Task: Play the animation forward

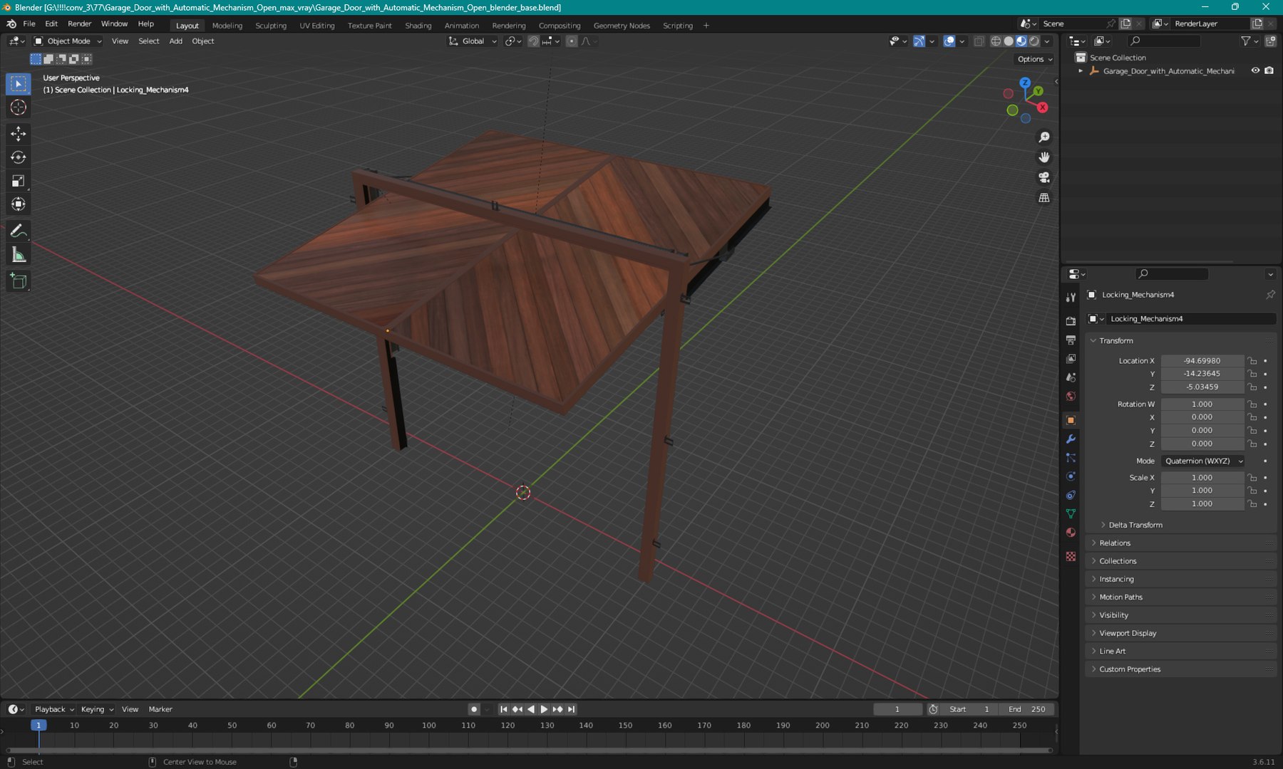Action: click(544, 709)
